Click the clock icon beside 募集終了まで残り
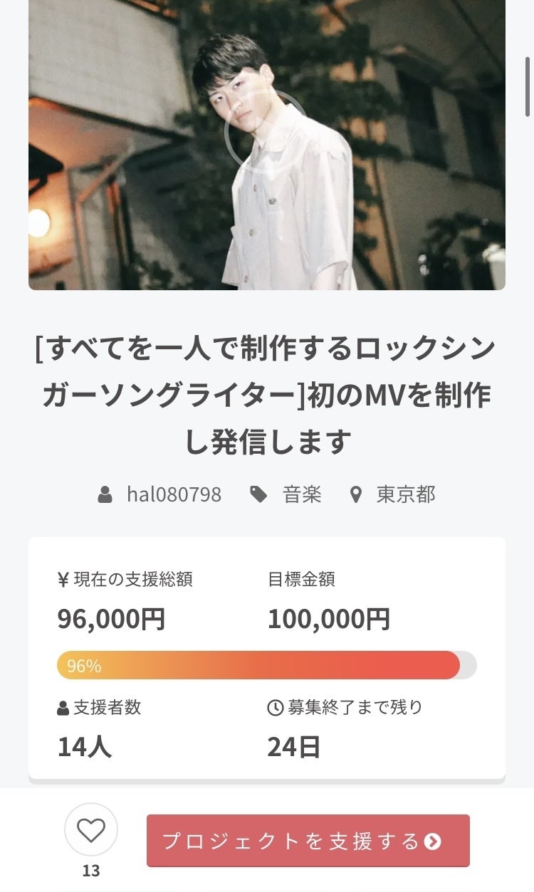534x892 pixels. point(276,708)
